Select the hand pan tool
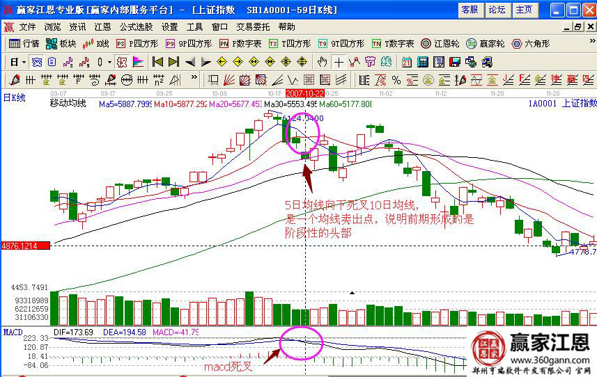Viewport: 597px width, 377px height. [x=322, y=62]
